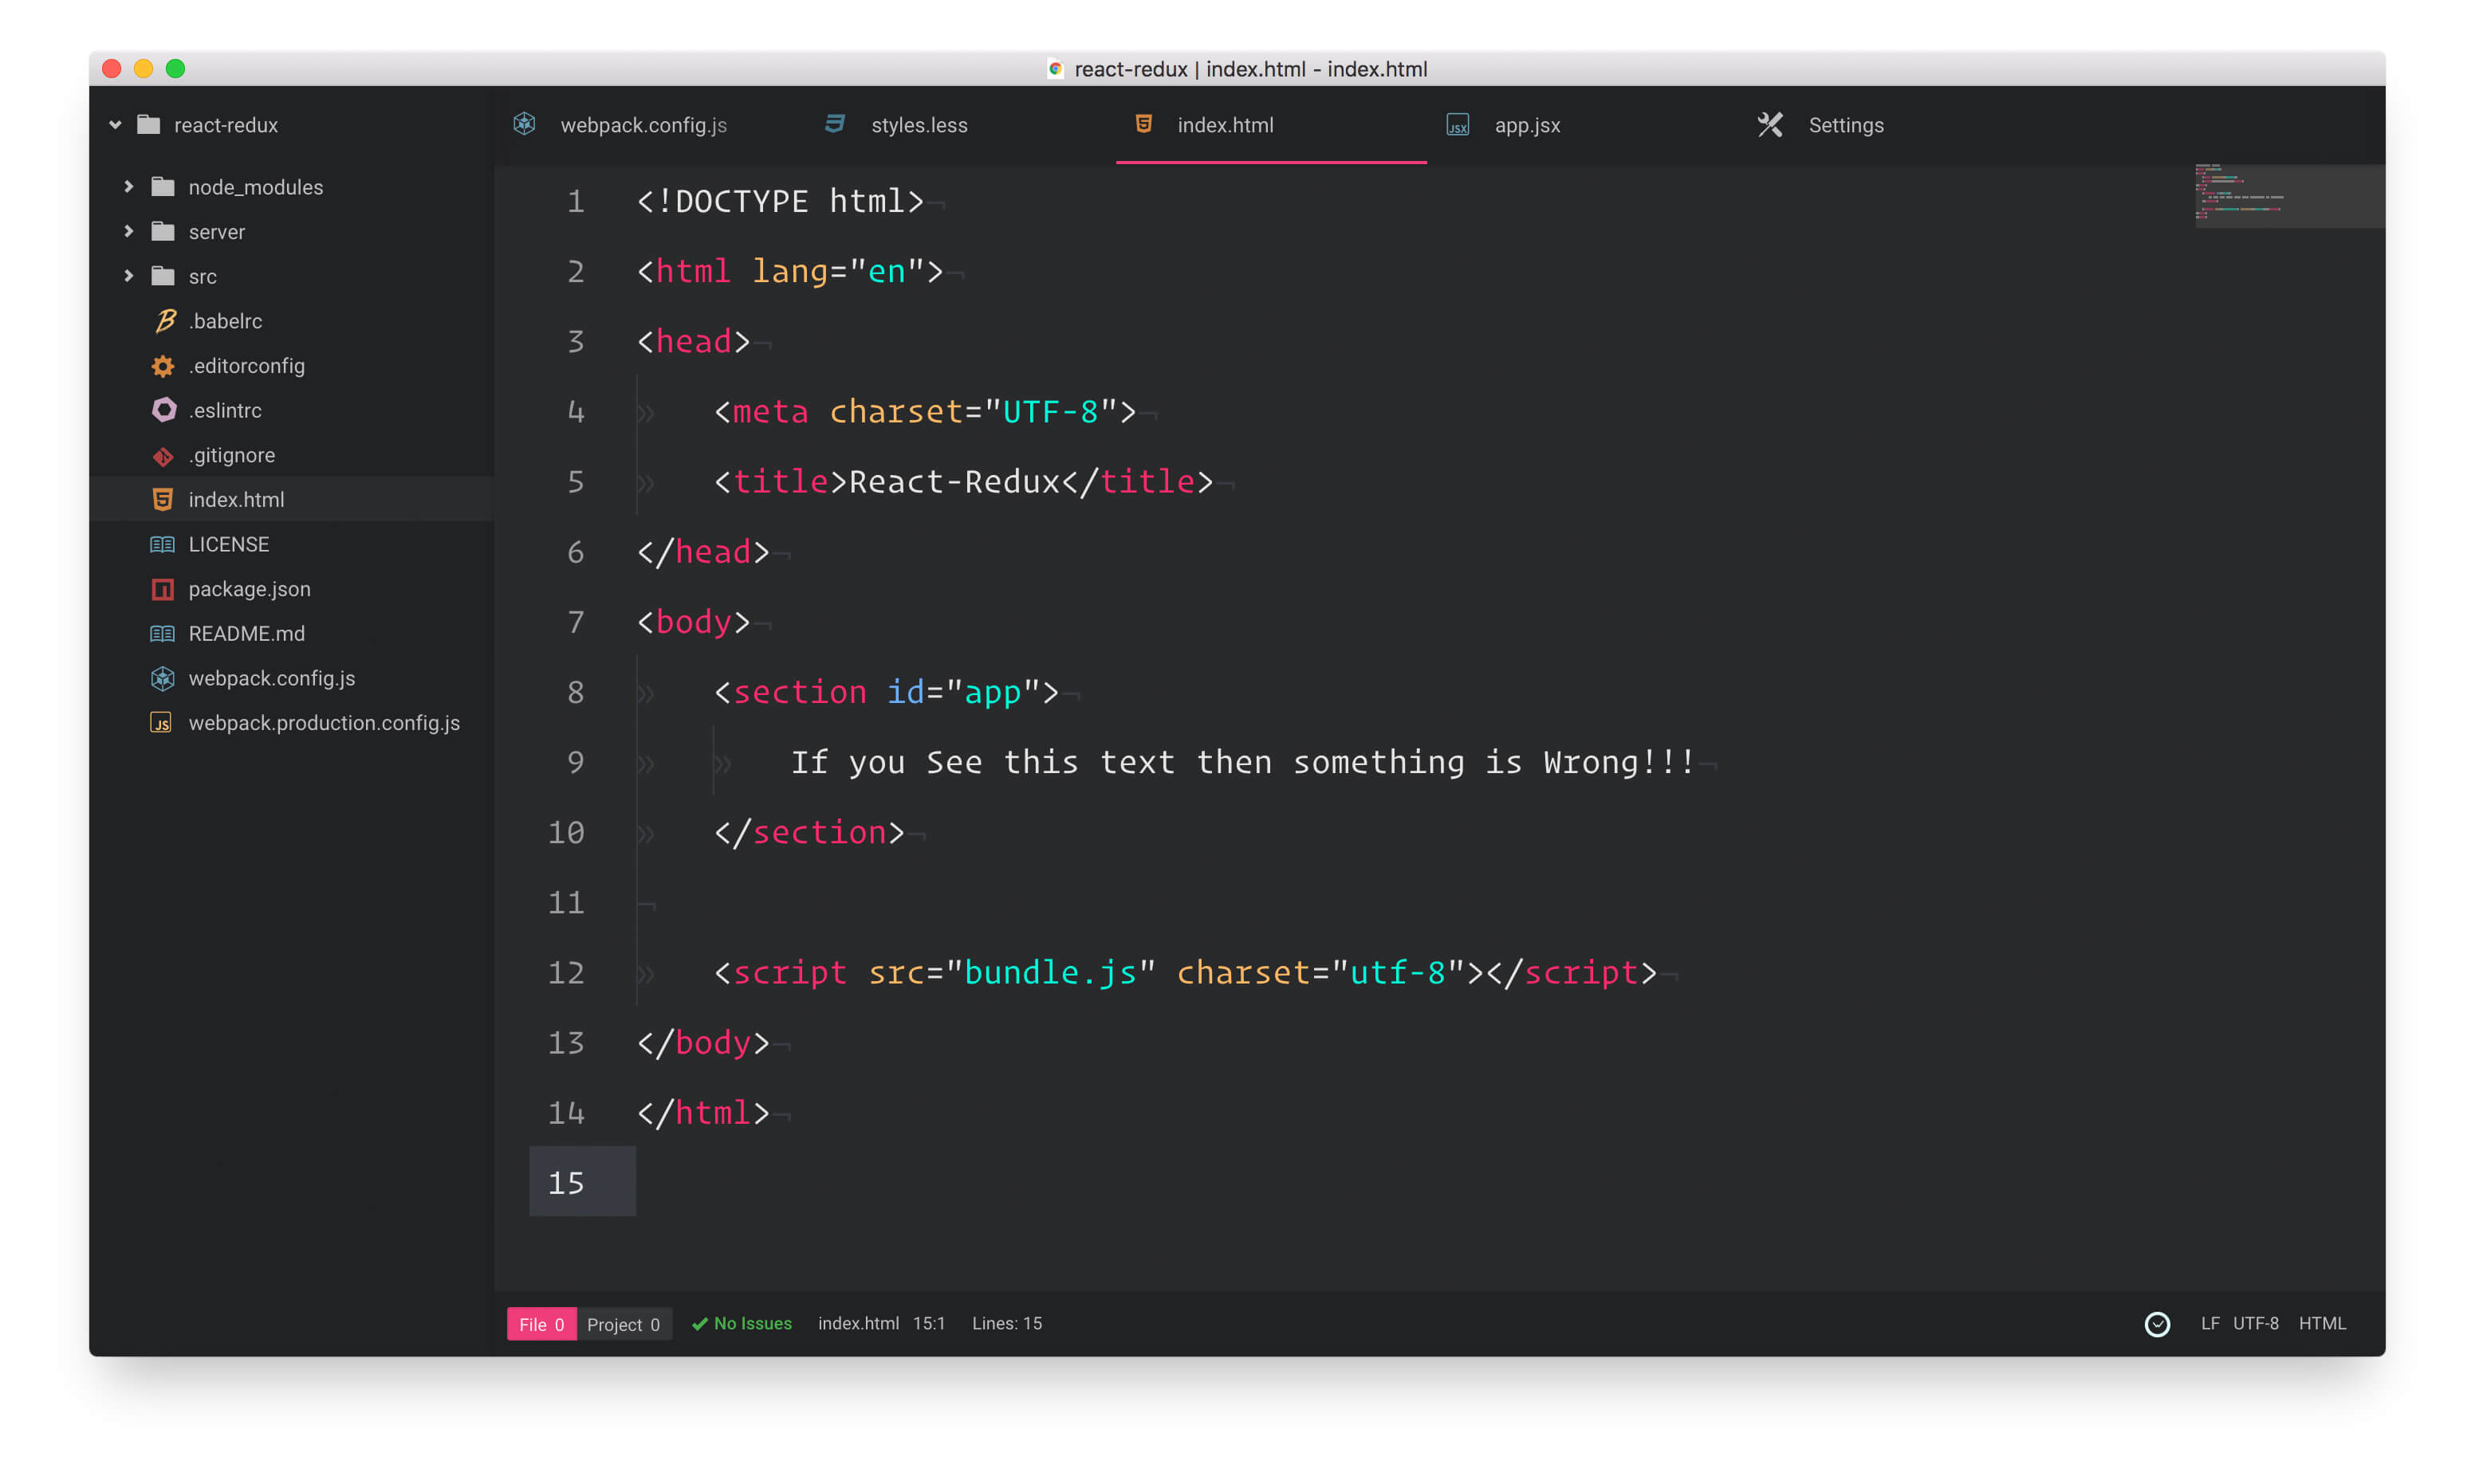Click the minimap preview in editor
2475x1484 pixels.
coord(2289,196)
